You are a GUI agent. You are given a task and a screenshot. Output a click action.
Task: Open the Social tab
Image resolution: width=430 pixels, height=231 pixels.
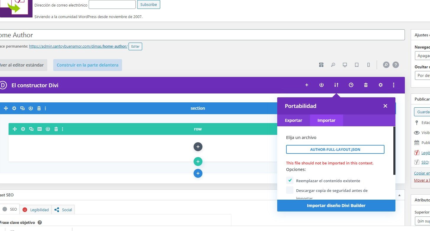click(x=63, y=209)
